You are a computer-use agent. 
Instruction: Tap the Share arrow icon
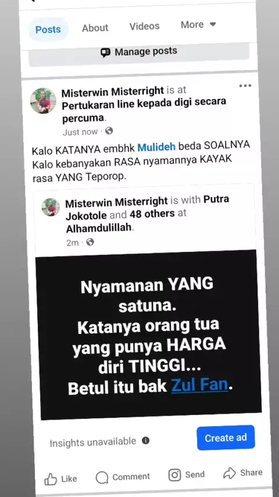[230, 473]
